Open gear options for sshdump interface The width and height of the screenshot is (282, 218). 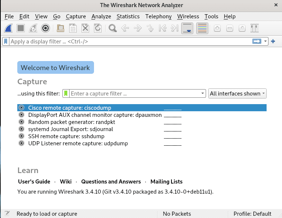21,136
